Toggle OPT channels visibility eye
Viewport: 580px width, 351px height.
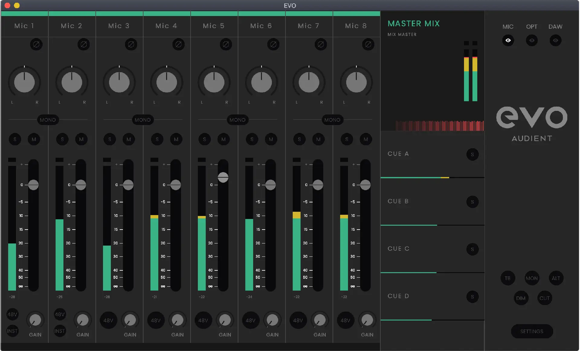pyautogui.click(x=532, y=40)
